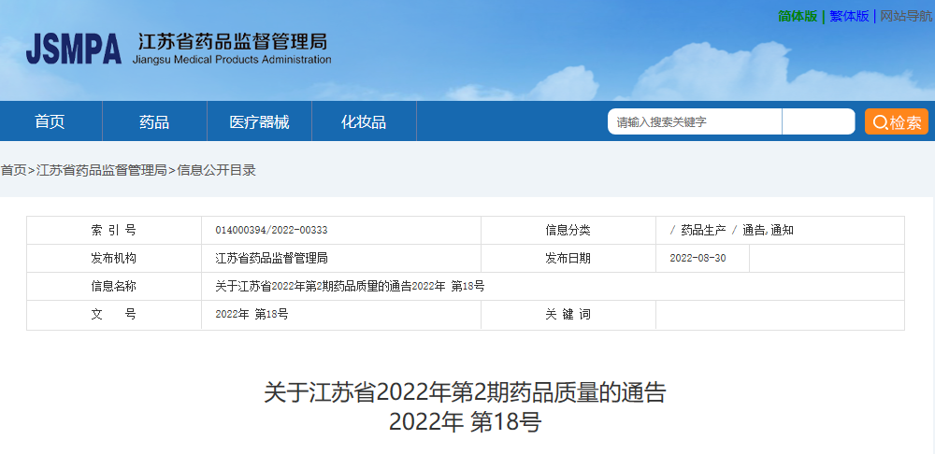Click 江苏省药品监督管理局 in the breadcrumb
935x454 pixels.
click(101, 170)
